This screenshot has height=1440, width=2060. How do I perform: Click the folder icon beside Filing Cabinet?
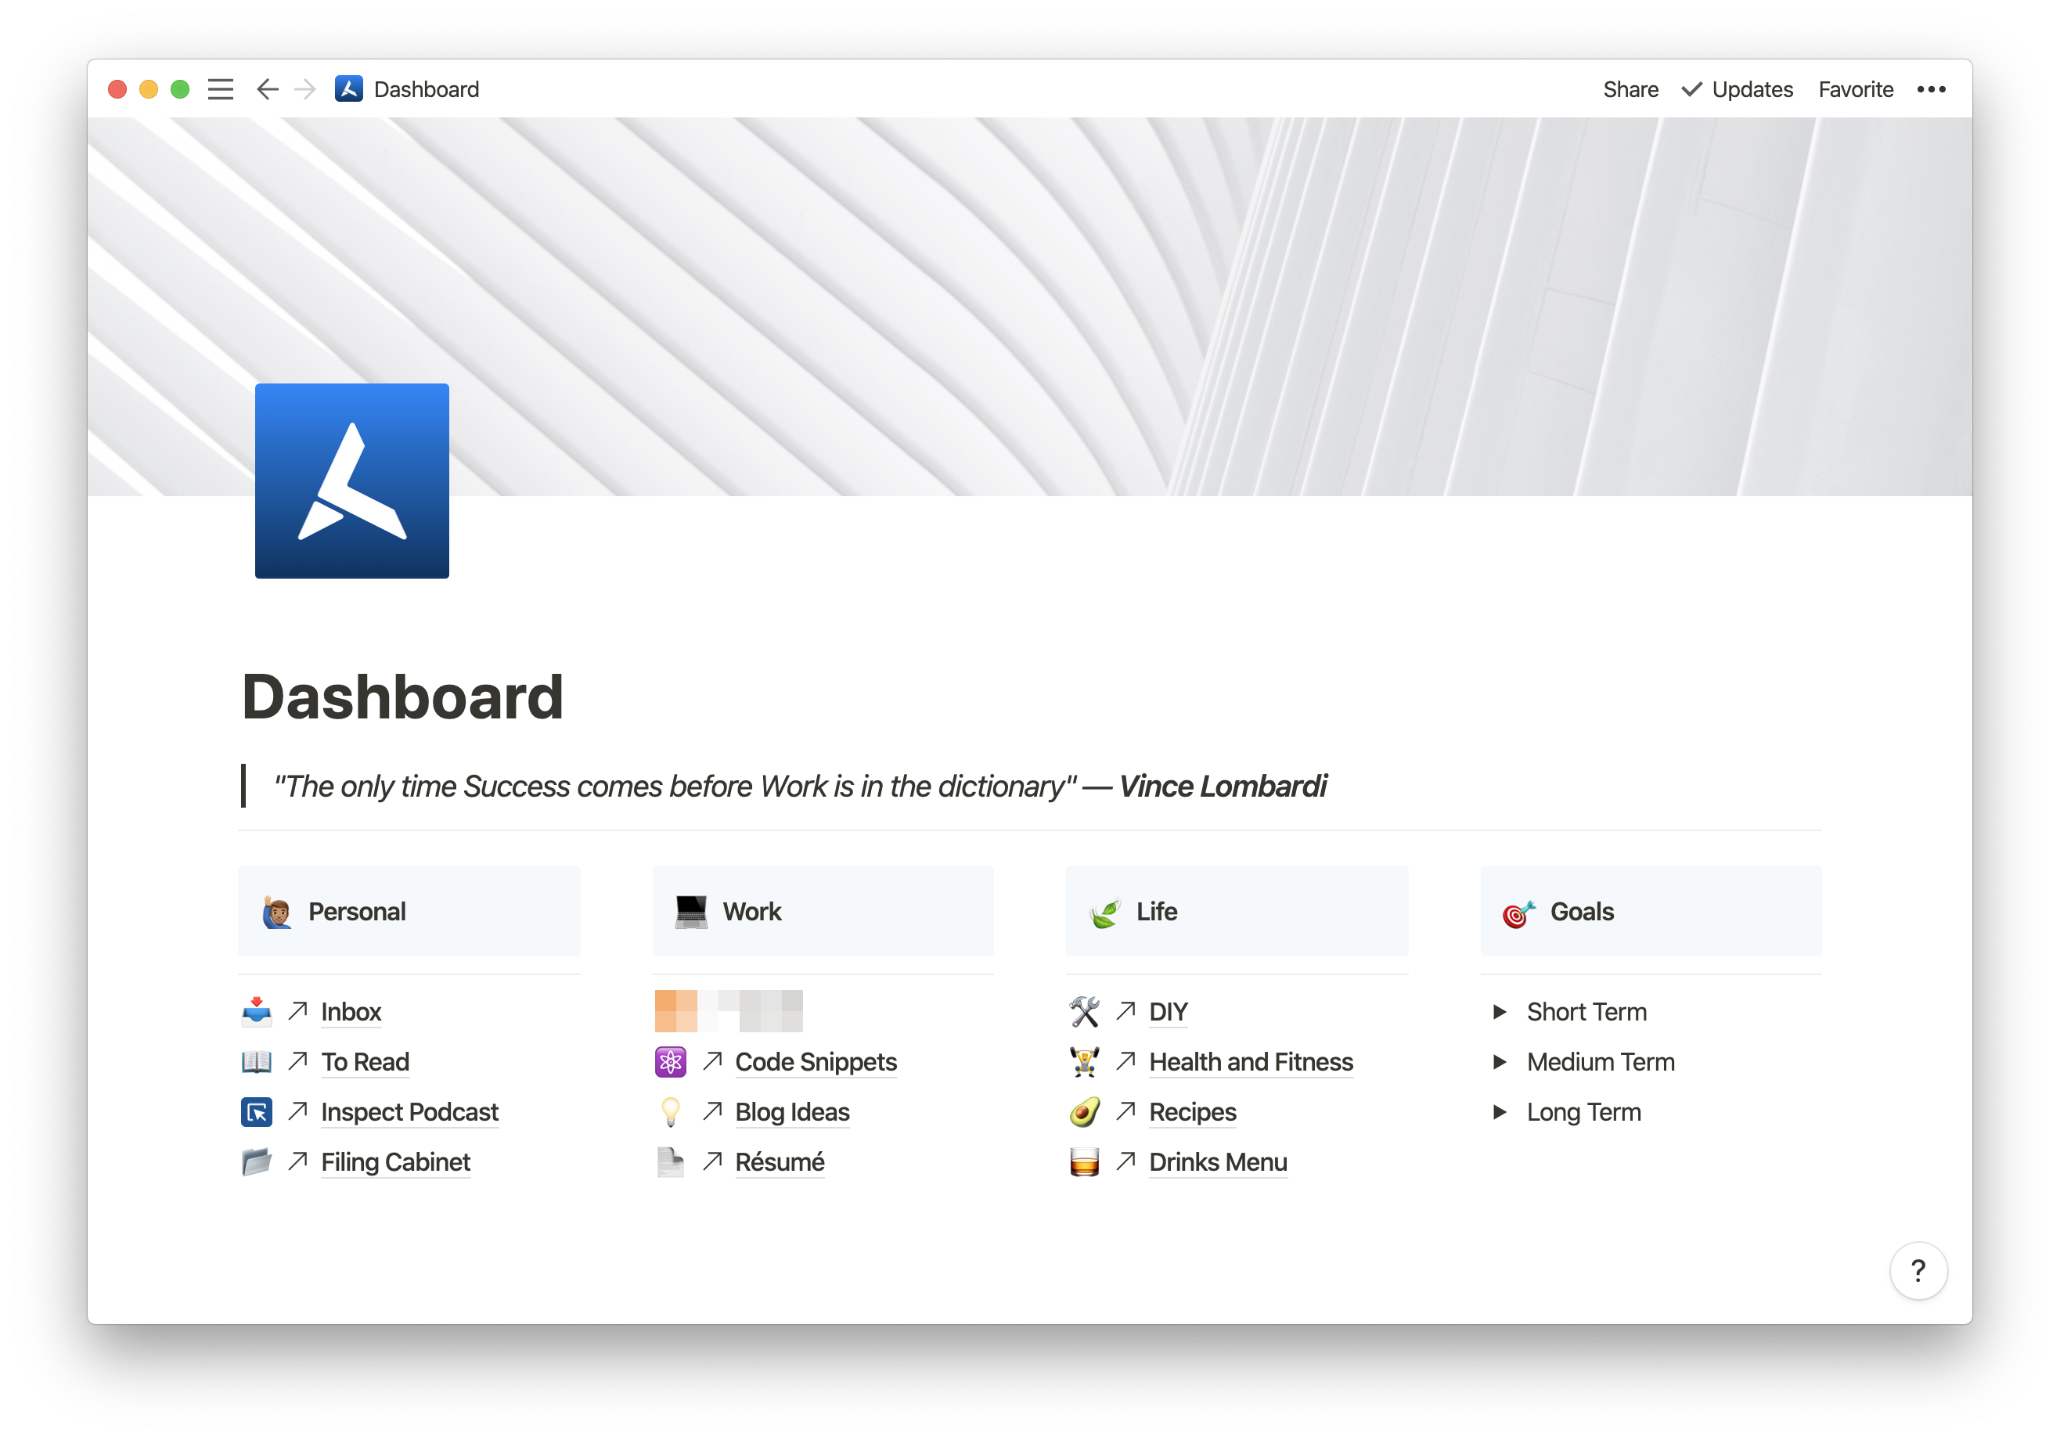coord(256,1162)
